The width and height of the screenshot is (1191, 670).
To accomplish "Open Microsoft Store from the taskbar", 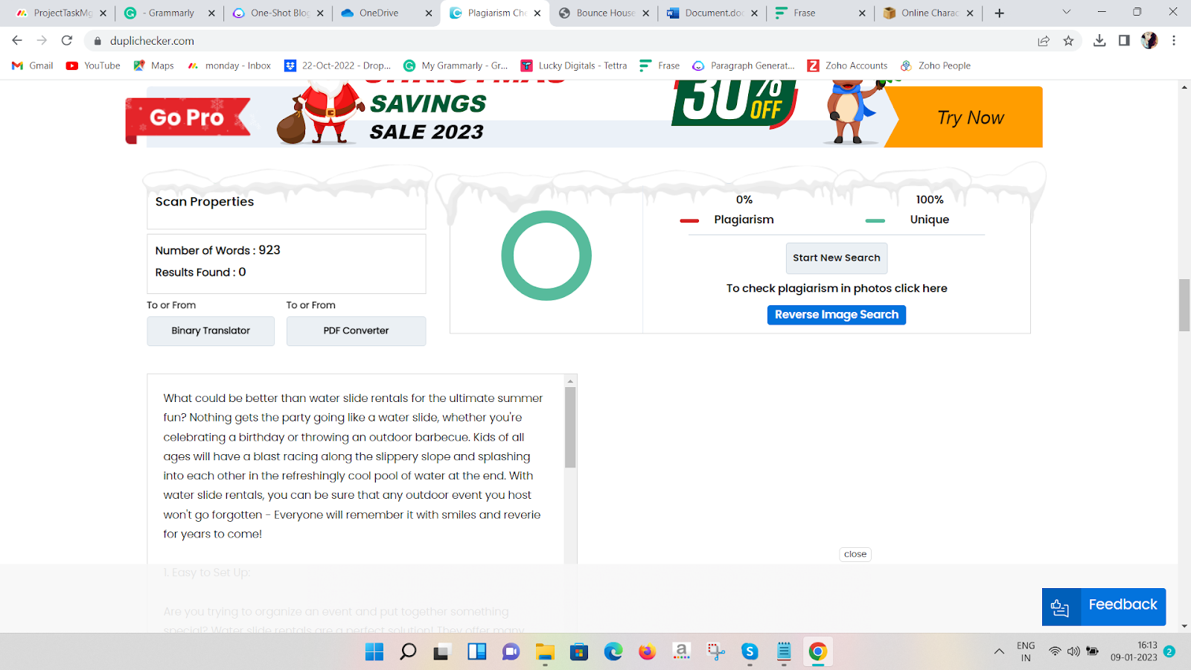I will (x=579, y=652).
